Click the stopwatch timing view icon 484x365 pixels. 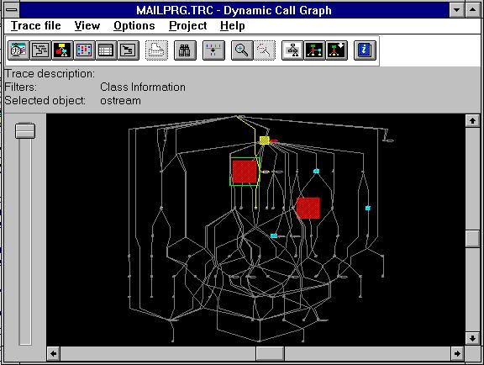18,50
